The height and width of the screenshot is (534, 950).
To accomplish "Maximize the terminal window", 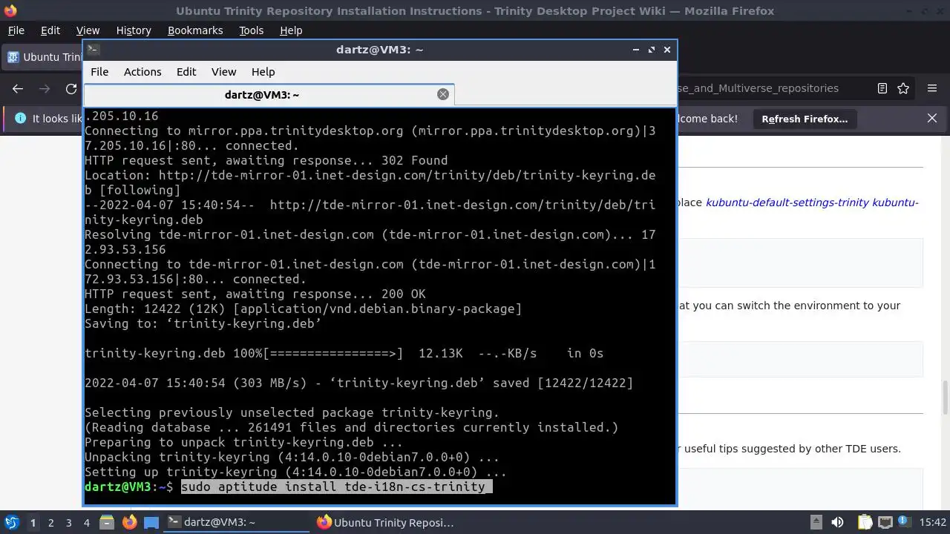I will 651,50.
